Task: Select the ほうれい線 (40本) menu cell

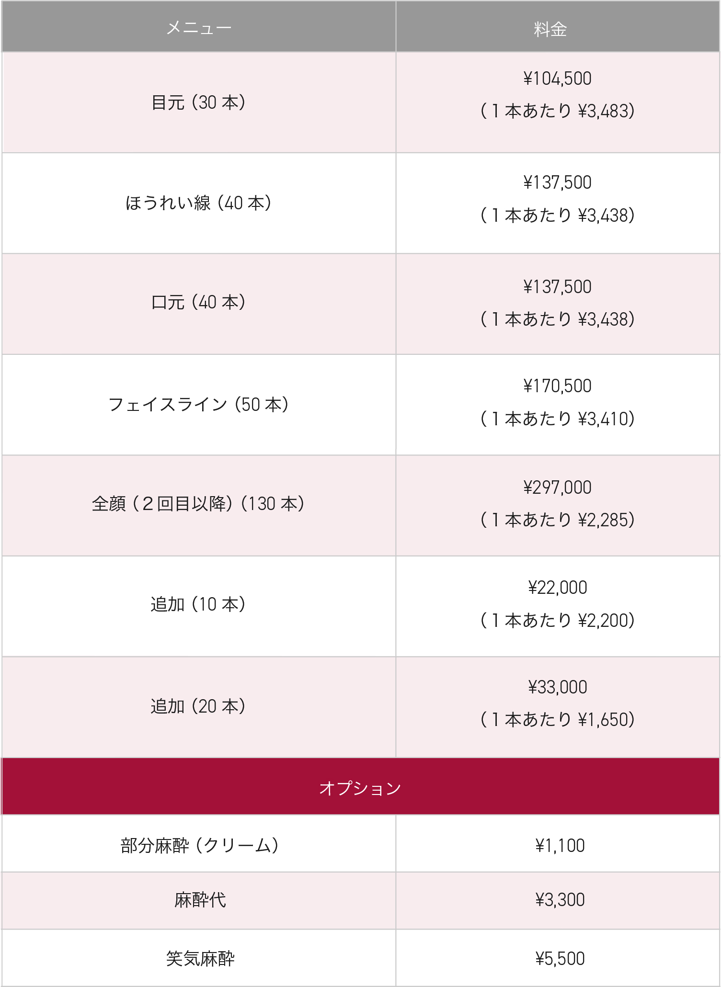Action: (x=198, y=203)
